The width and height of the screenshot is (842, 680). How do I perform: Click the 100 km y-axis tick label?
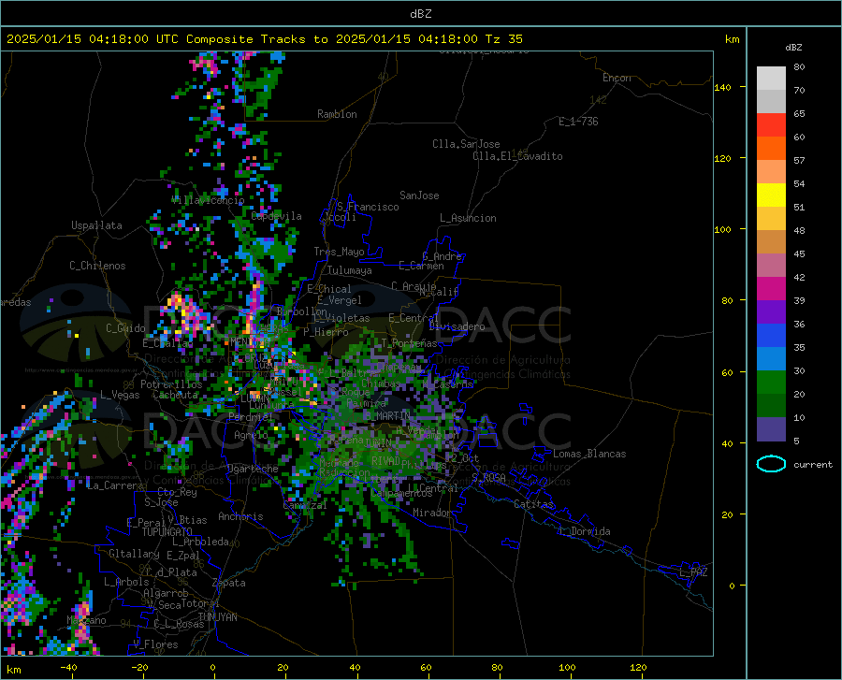tap(723, 230)
